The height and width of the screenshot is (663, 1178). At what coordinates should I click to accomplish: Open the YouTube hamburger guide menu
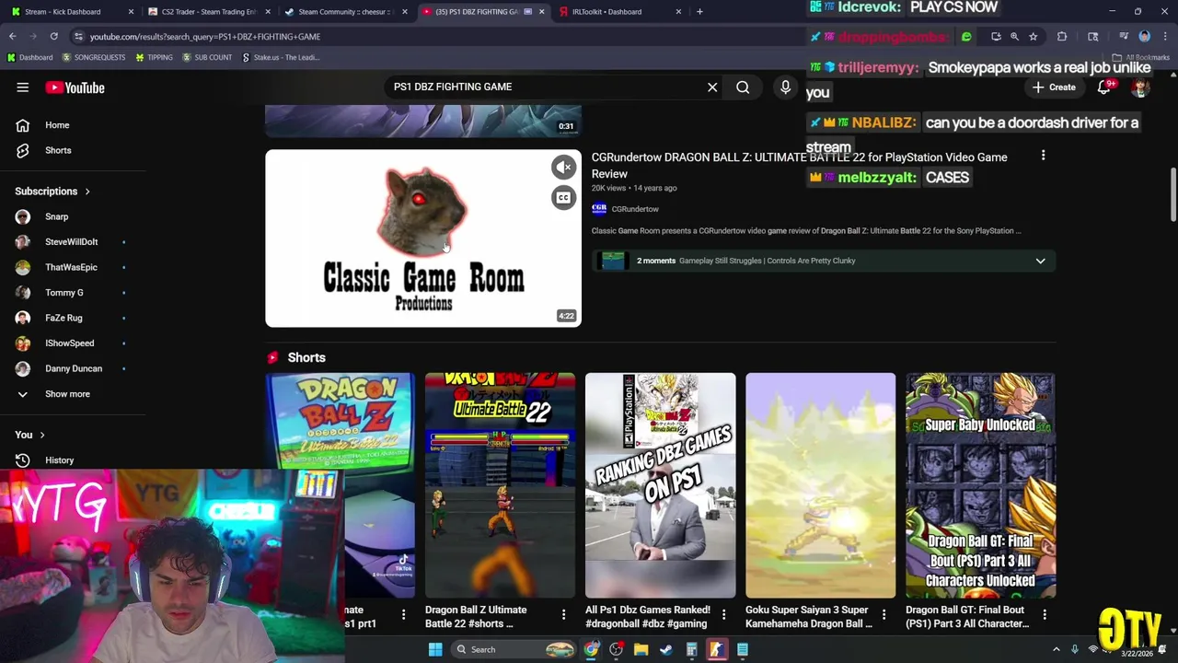coord(22,87)
